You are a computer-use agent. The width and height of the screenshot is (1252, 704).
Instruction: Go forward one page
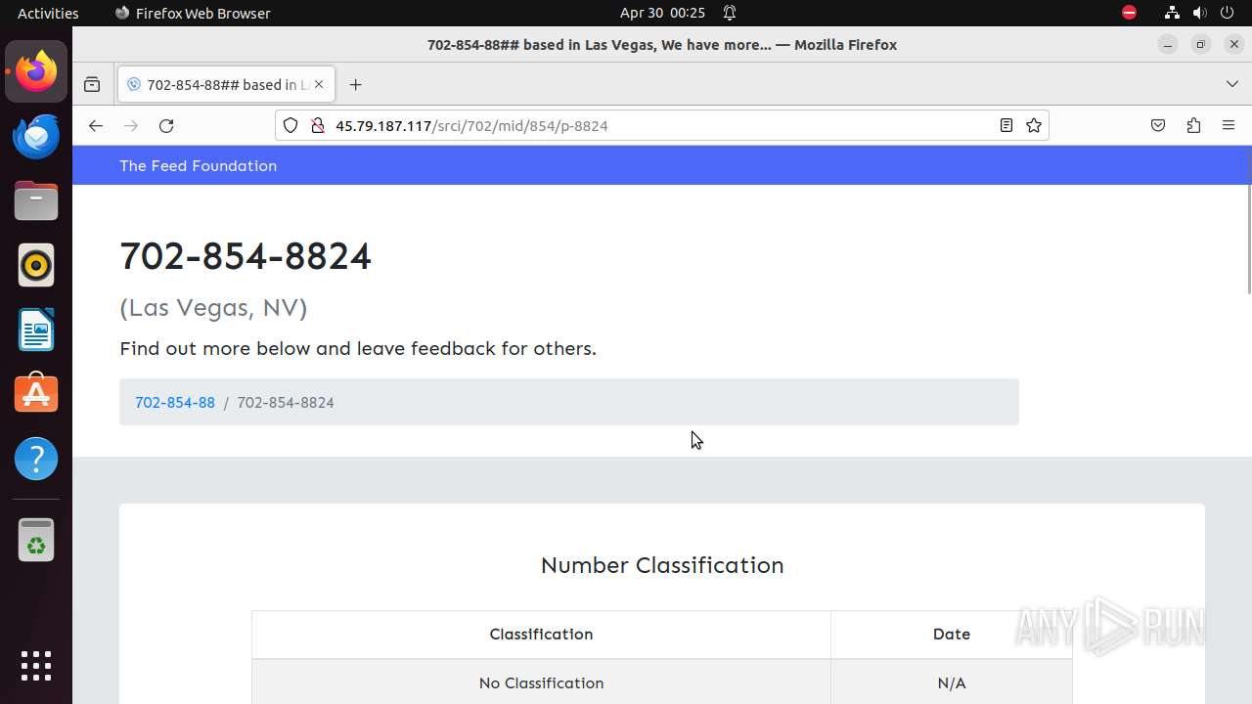point(131,125)
